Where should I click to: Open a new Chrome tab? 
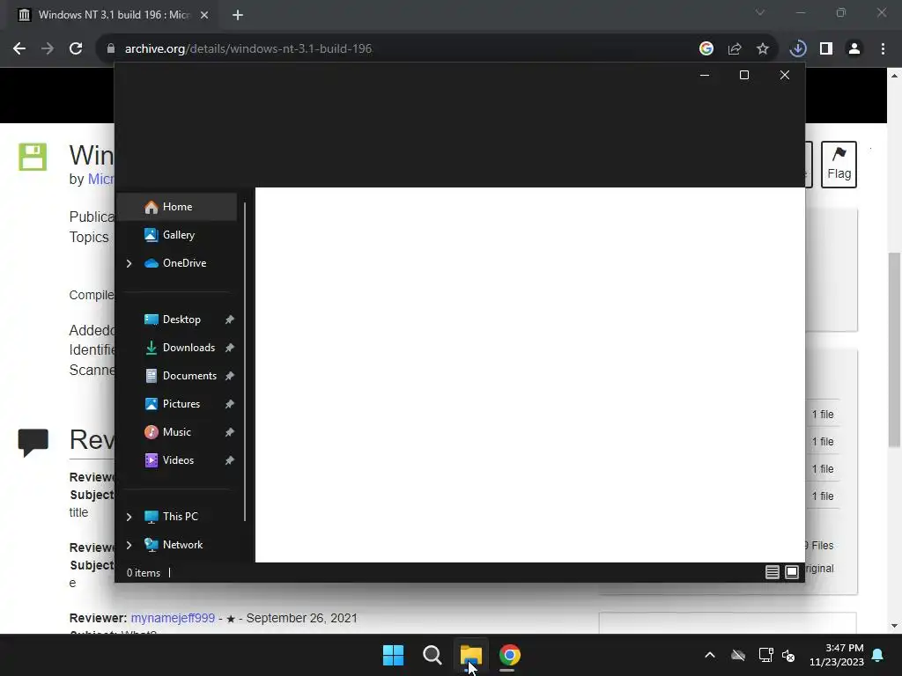pyautogui.click(x=238, y=16)
